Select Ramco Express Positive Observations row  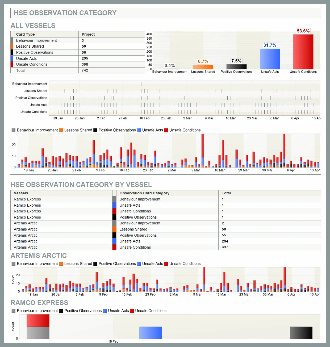165,217
